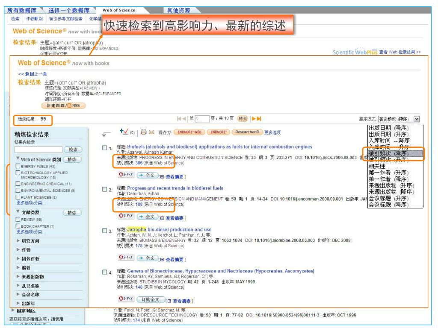Open 全文 full text for Agarwal record
The width and height of the screenshot is (438, 328).
[148, 175]
